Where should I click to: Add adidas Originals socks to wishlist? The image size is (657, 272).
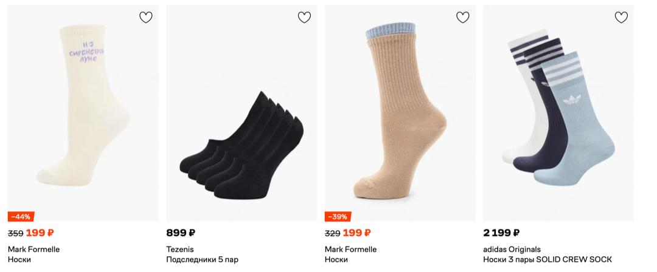click(621, 18)
